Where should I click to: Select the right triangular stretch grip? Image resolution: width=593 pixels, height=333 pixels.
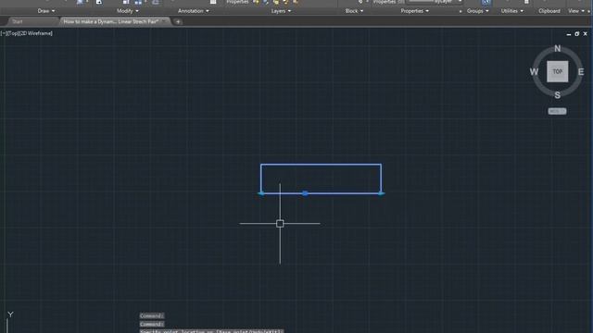point(381,193)
